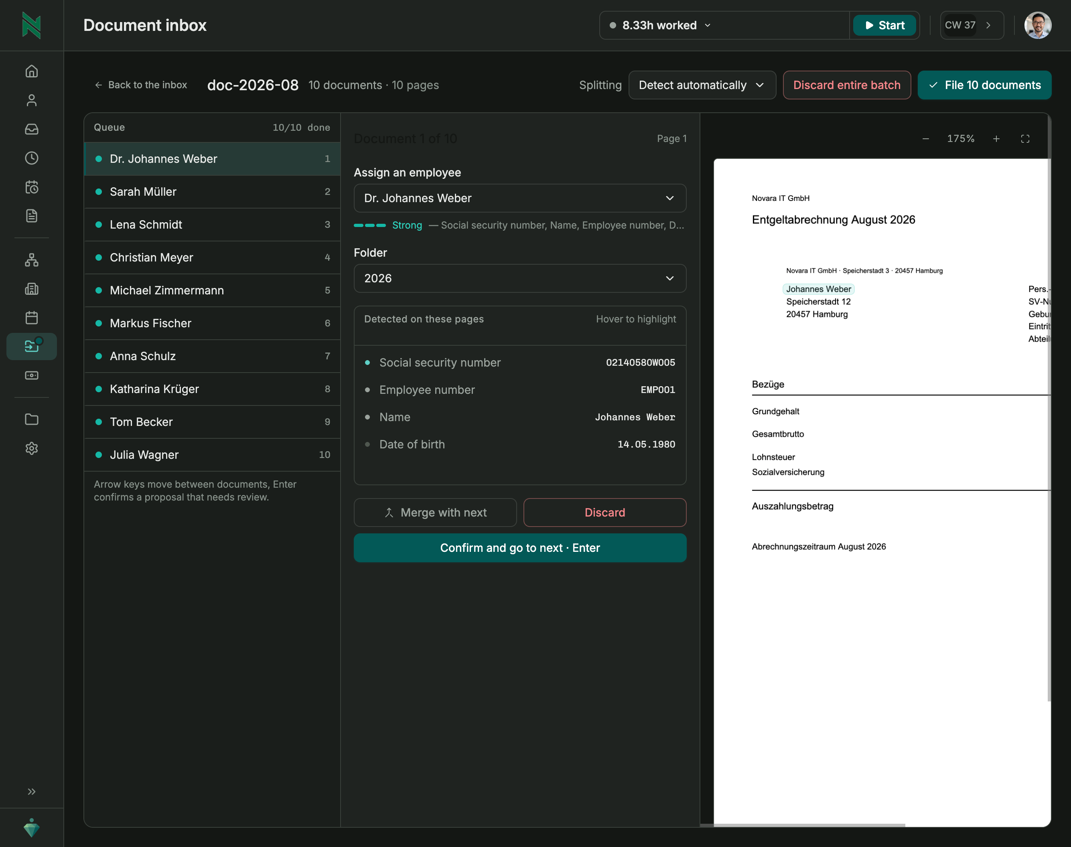The image size is (1071, 847).
Task: Click Merge with next
Action: pos(435,513)
